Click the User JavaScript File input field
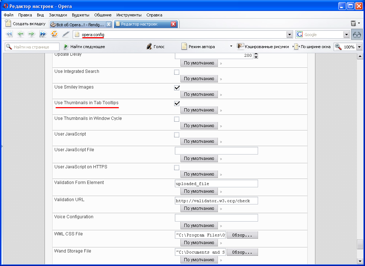Image resolution: width=365 pixels, height=266 pixels. click(x=216, y=150)
